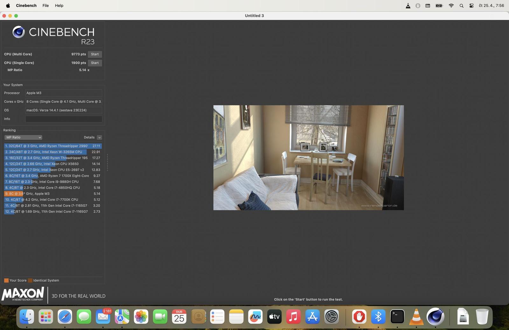Click the window-layout icon in menu bar
509x330 pixels.
428,6
